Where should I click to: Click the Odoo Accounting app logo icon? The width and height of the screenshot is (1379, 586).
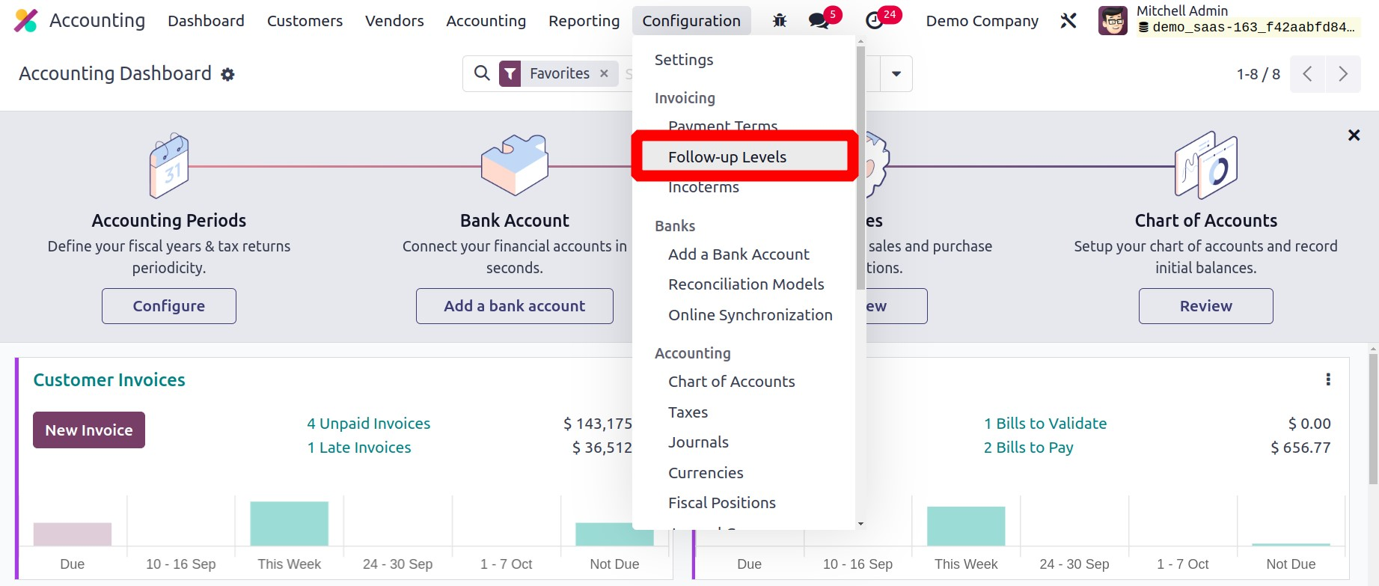(x=25, y=21)
